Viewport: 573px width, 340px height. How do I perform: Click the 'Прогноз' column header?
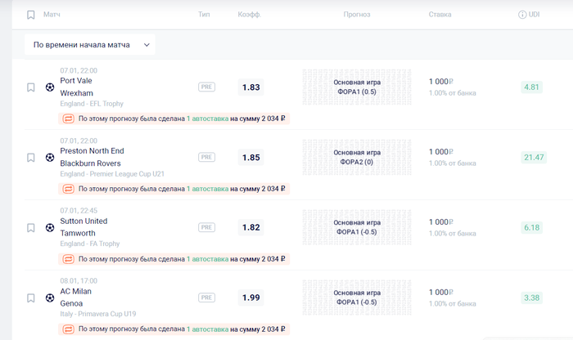pyautogui.click(x=357, y=15)
